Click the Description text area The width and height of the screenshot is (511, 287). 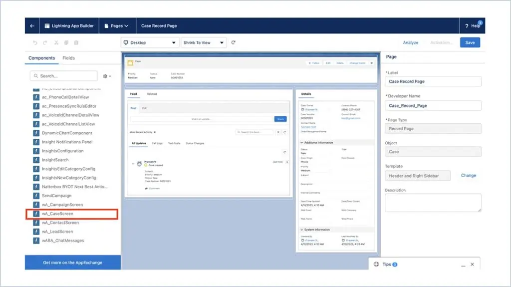[x=433, y=203]
